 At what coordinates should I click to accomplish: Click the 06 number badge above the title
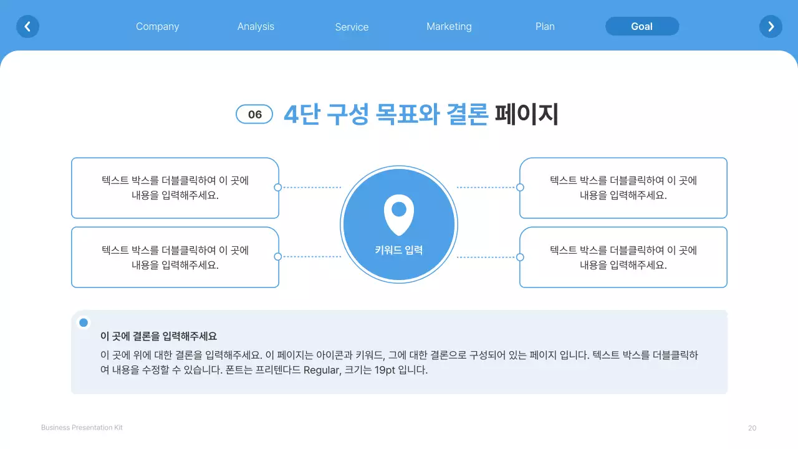[254, 114]
